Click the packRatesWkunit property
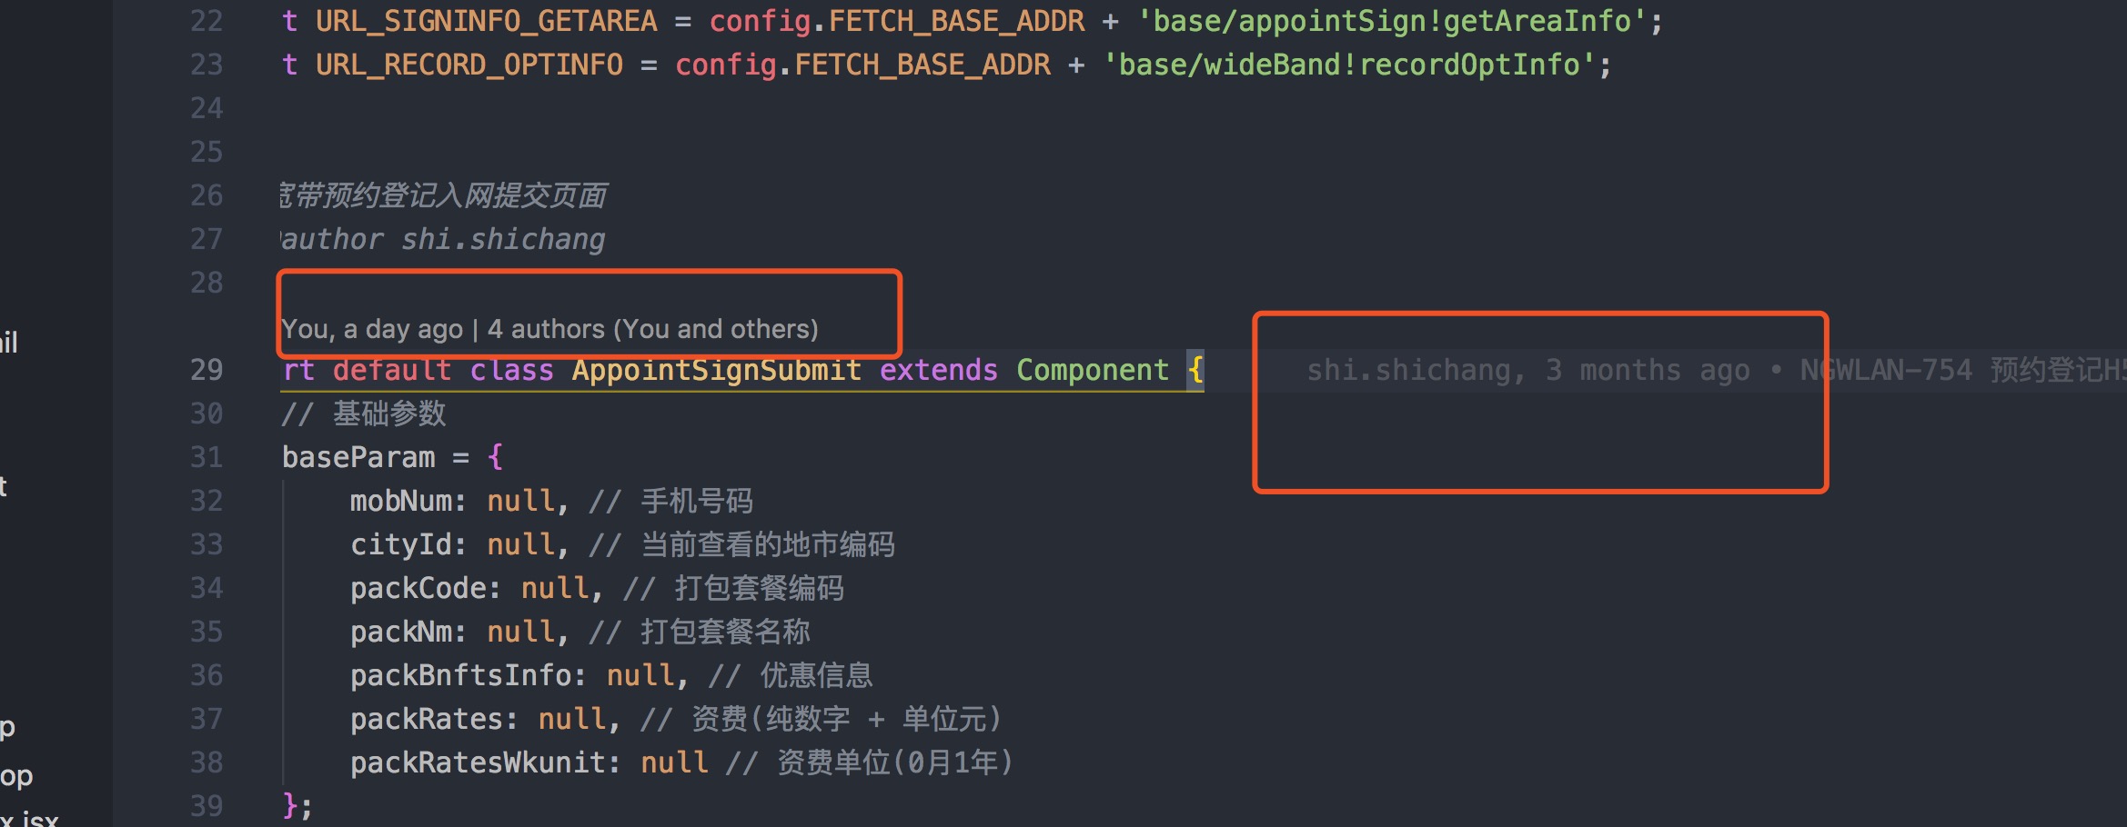Image resolution: width=2127 pixels, height=827 pixels. pos(478,762)
